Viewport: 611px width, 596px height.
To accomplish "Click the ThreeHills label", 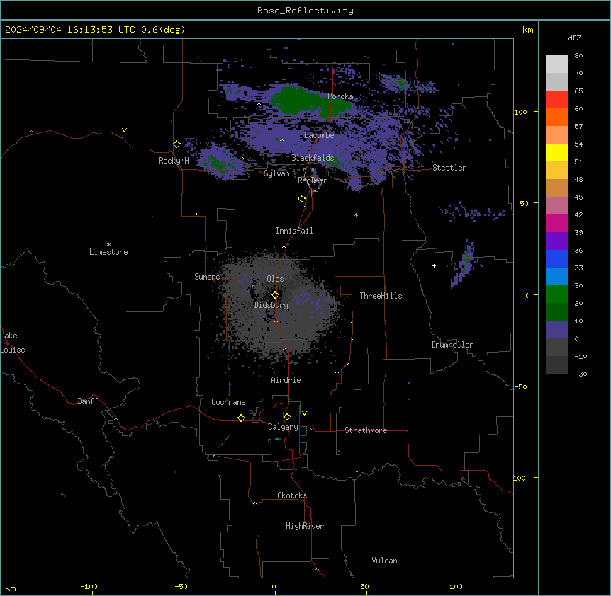I will coord(381,296).
